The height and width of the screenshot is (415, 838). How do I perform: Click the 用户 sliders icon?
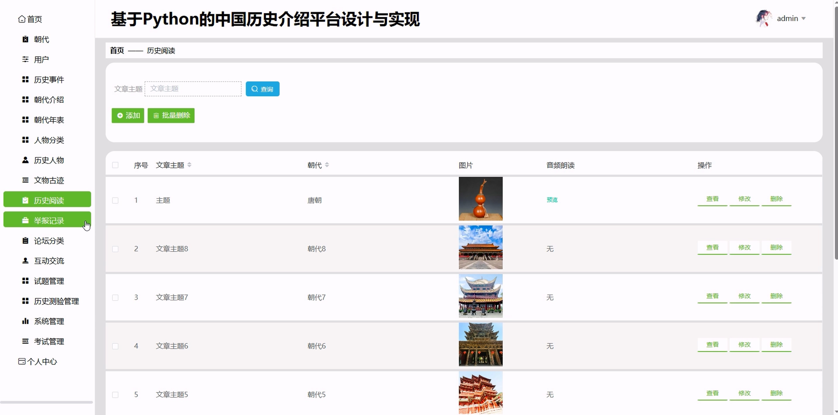pyautogui.click(x=25, y=60)
